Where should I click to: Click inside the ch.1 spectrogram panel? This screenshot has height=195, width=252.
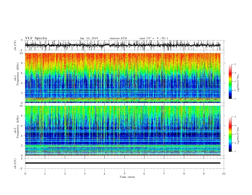(x=122, y=78)
